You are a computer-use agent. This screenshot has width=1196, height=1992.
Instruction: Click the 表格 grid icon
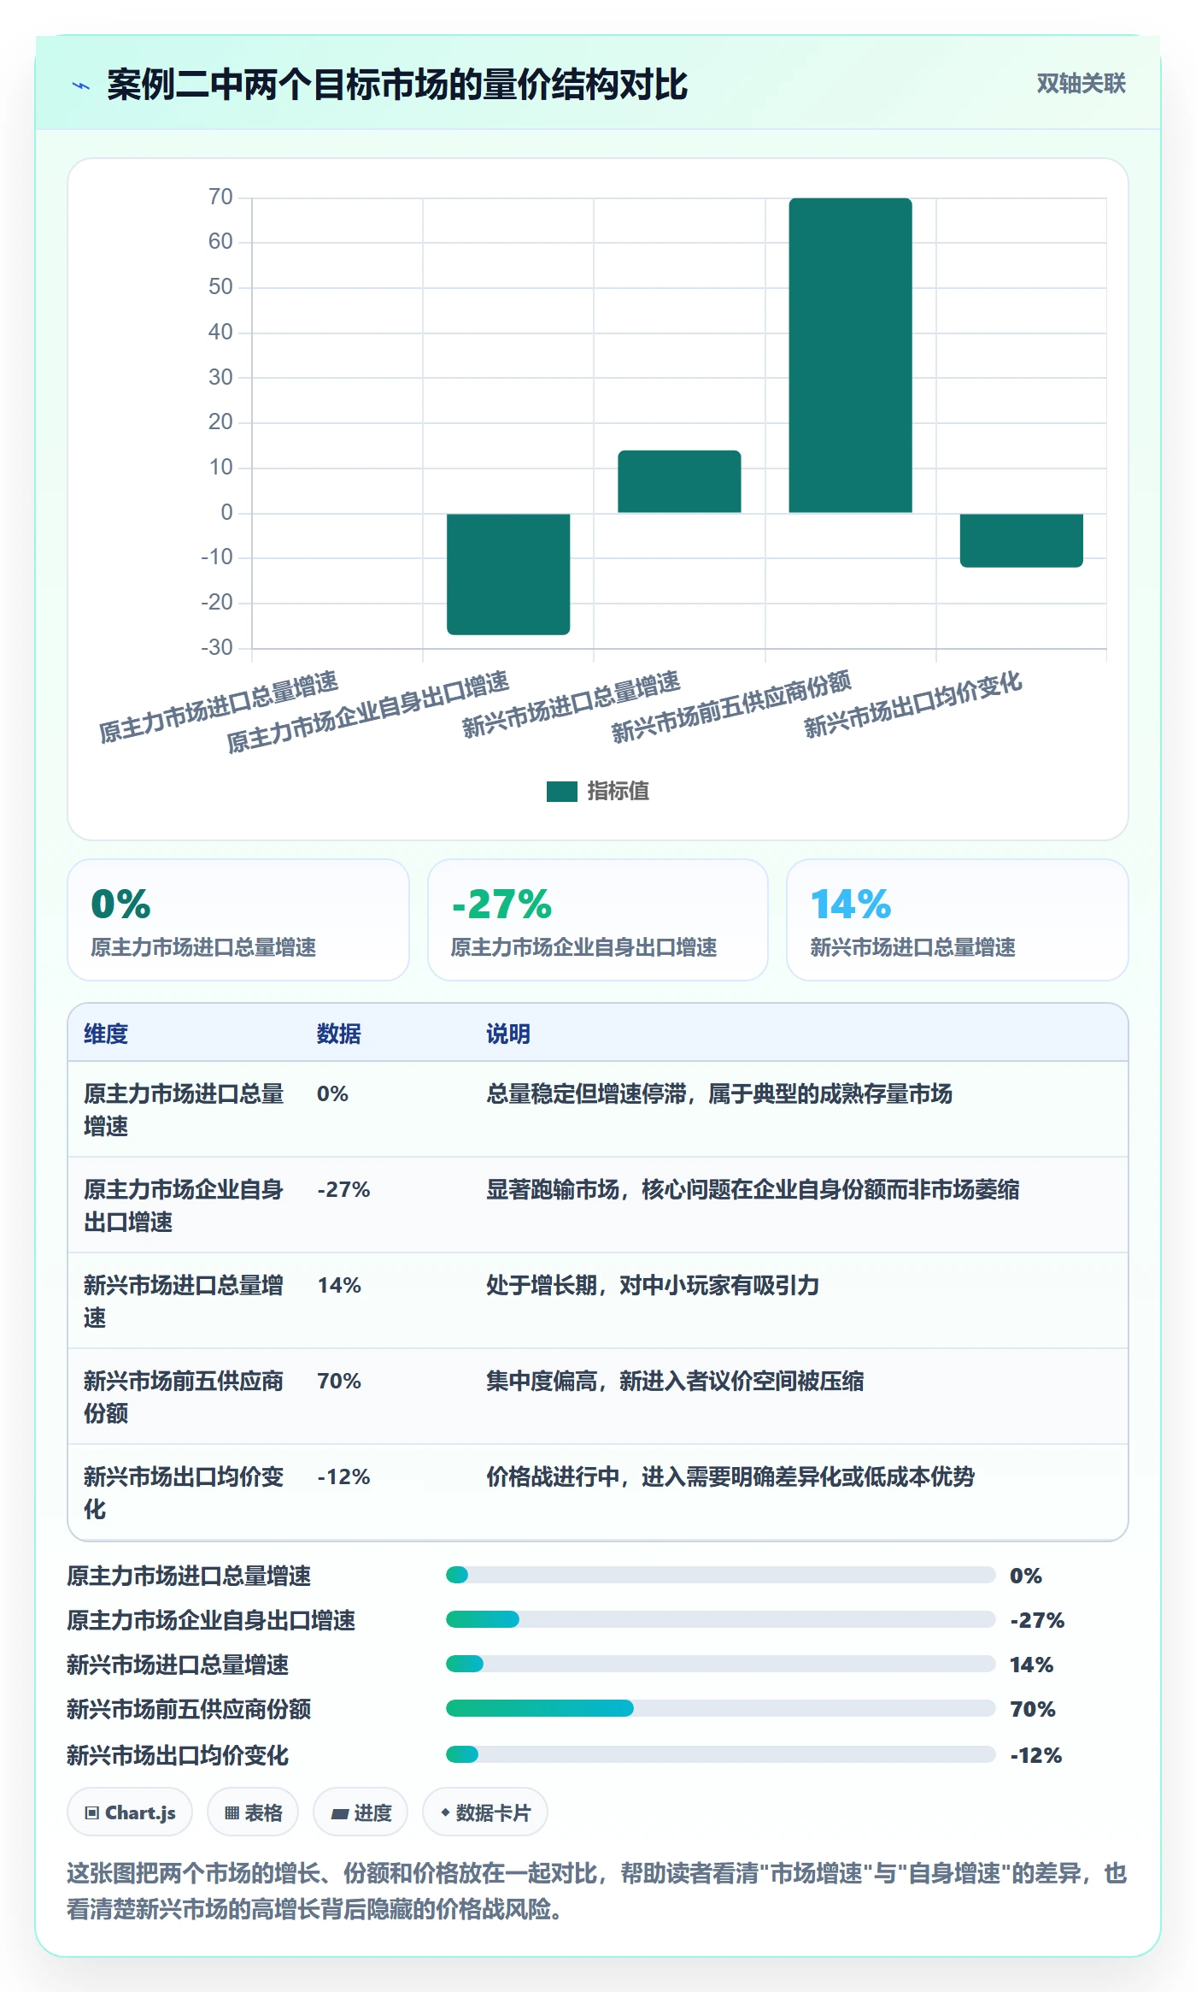tap(232, 1812)
